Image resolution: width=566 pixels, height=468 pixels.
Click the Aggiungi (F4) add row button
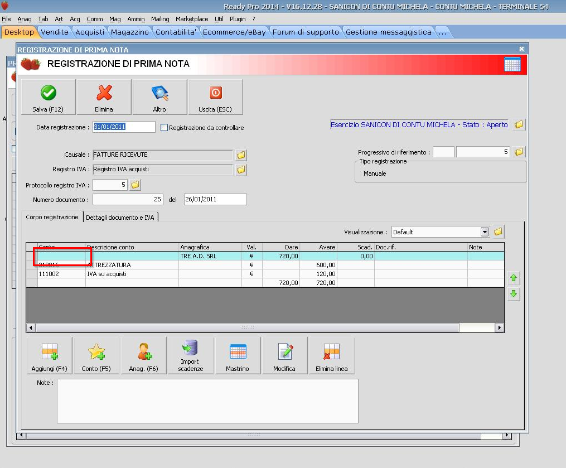(x=50, y=356)
